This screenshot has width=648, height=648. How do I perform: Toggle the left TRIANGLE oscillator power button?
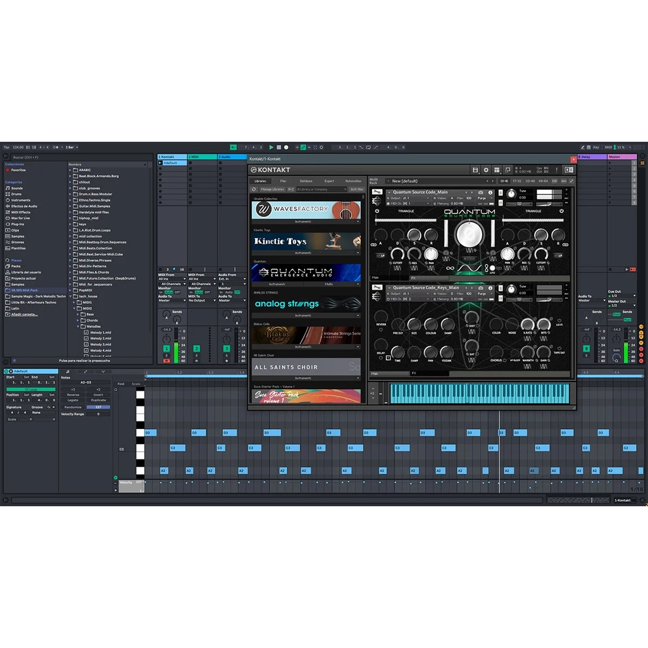coord(377,211)
